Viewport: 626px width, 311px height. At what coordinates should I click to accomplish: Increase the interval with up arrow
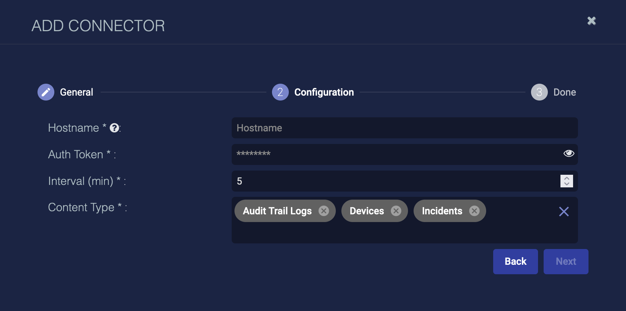click(x=566, y=178)
